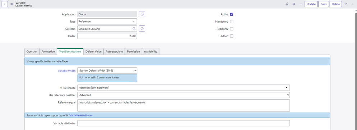The width and height of the screenshot is (357, 130).
Task: Open attachments via the paperclip icon
Action: [x=287, y=4]
